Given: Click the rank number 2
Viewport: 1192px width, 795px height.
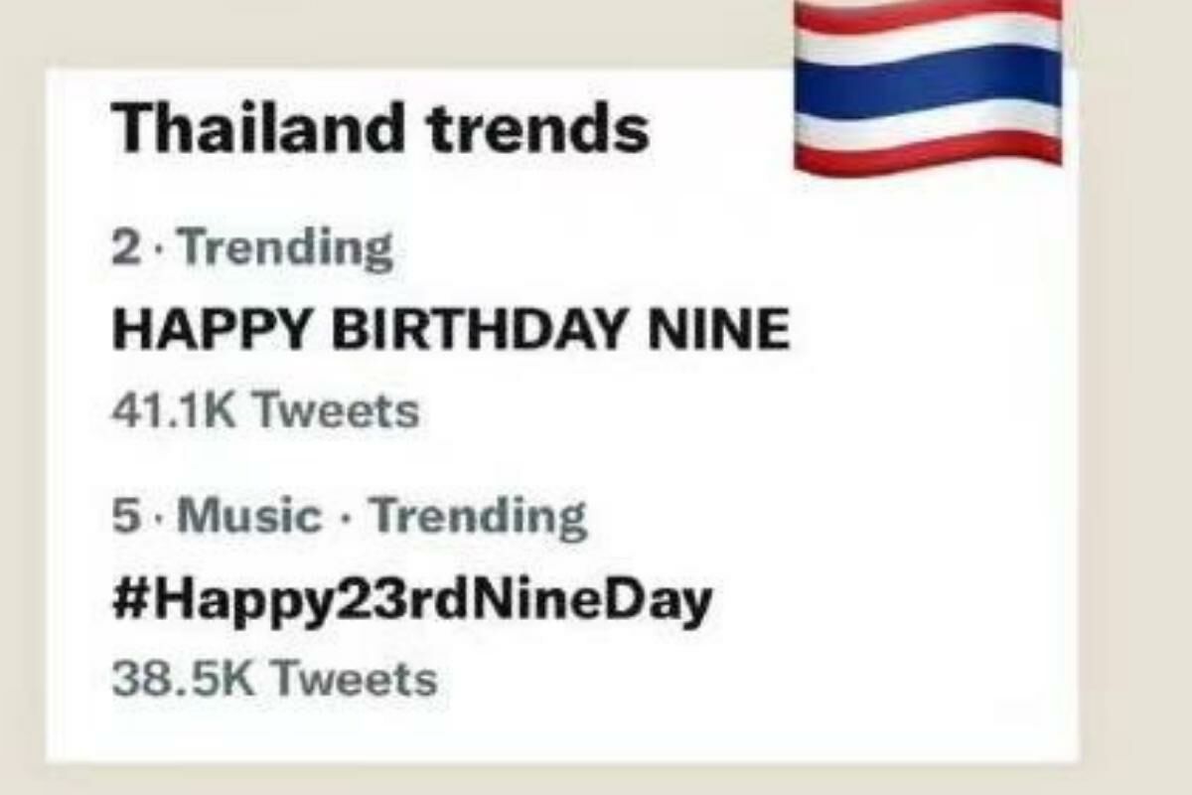Looking at the screenshot, I should click(x=126, y=248).
